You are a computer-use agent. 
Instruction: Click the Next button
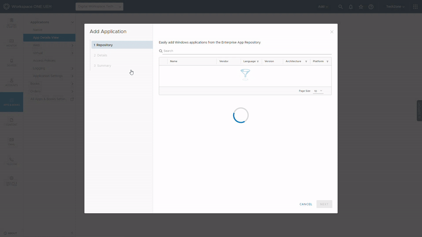pyautogui.click(x=324, y=204)
